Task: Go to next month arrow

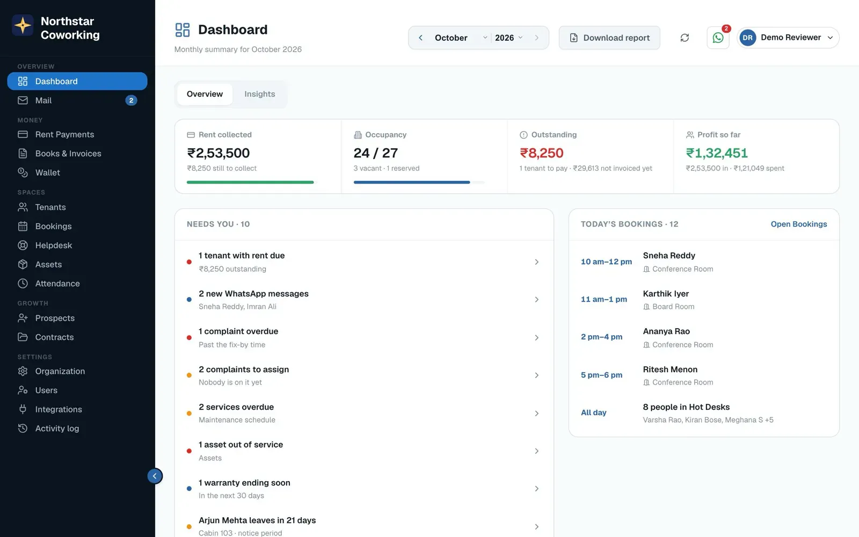Action: [x=536, y=38]
